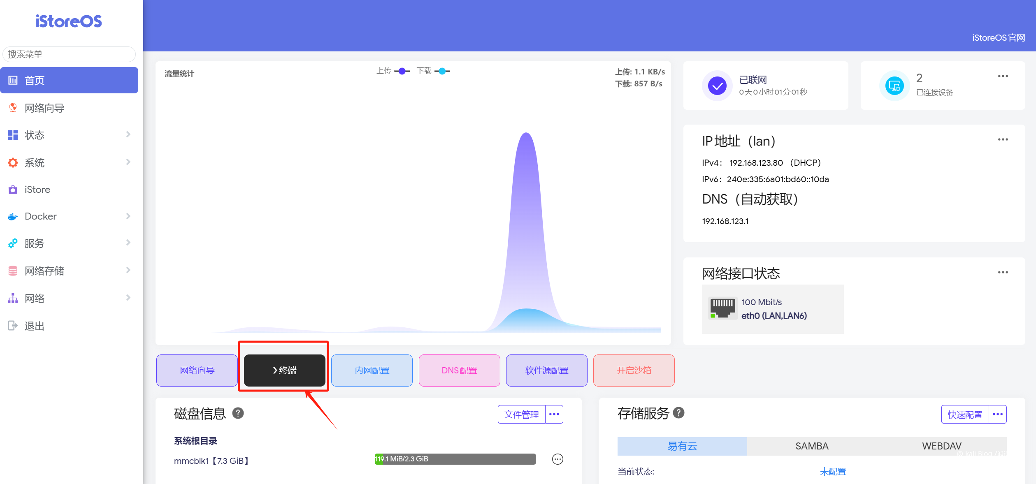The image size is (1036, 484).
Task: Click the eth0 ethernet port icon
Action: (x=722, y=308)
